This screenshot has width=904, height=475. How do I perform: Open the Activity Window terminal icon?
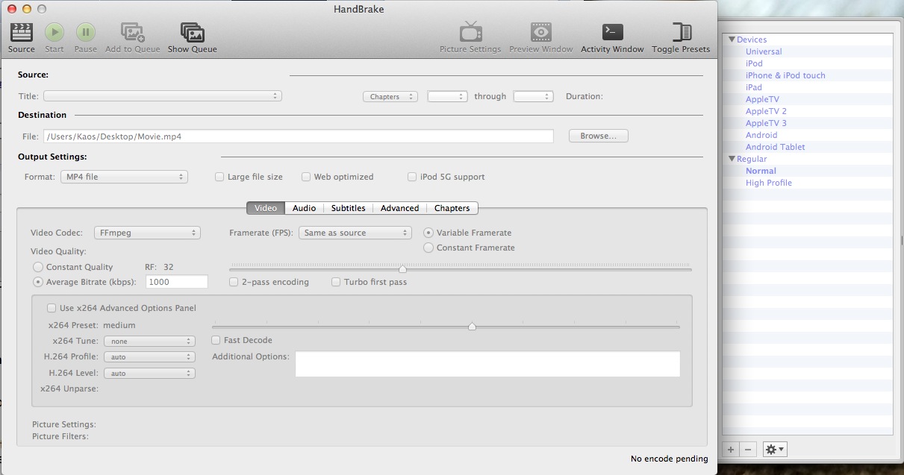point(612,32)
